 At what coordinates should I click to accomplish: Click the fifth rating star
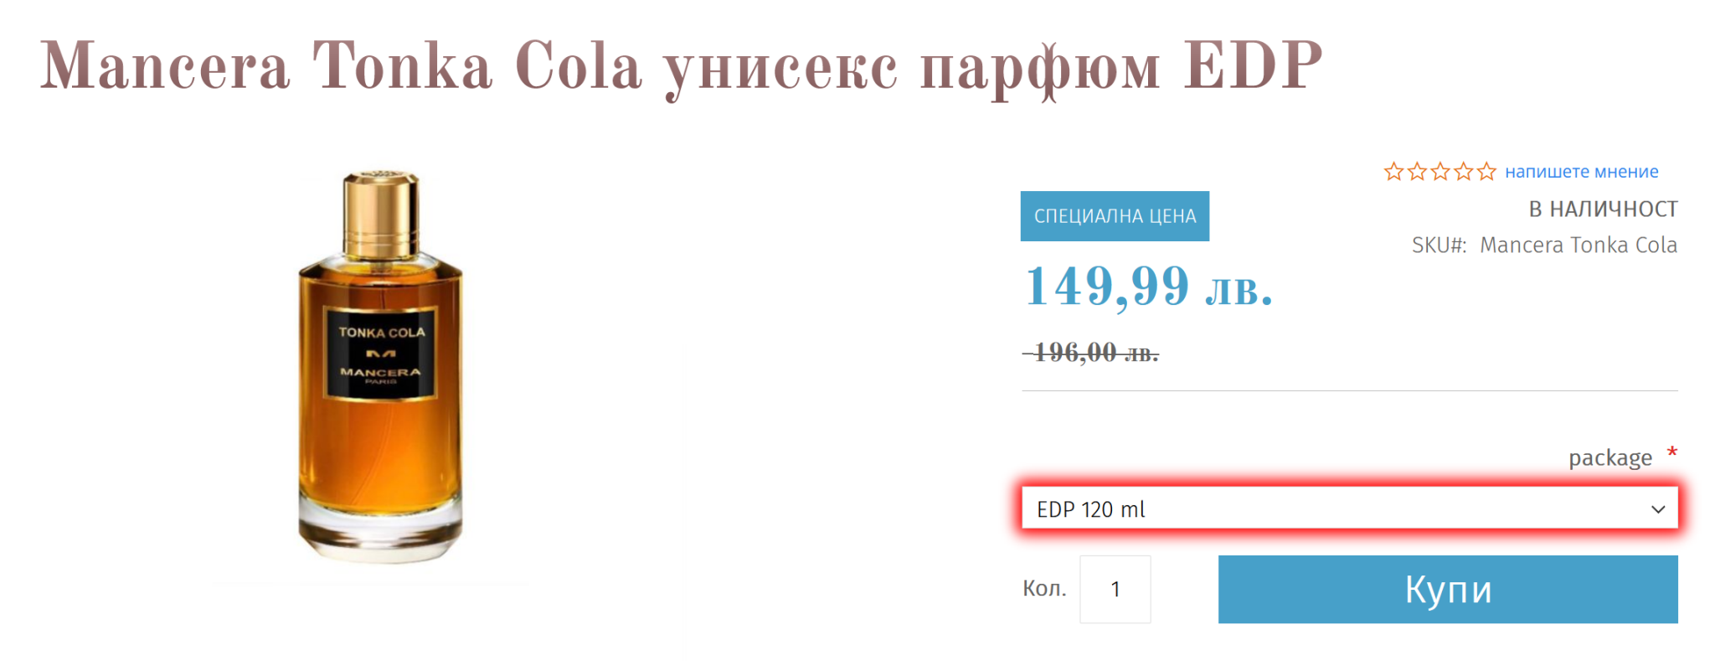click(x=1486, y=172)
